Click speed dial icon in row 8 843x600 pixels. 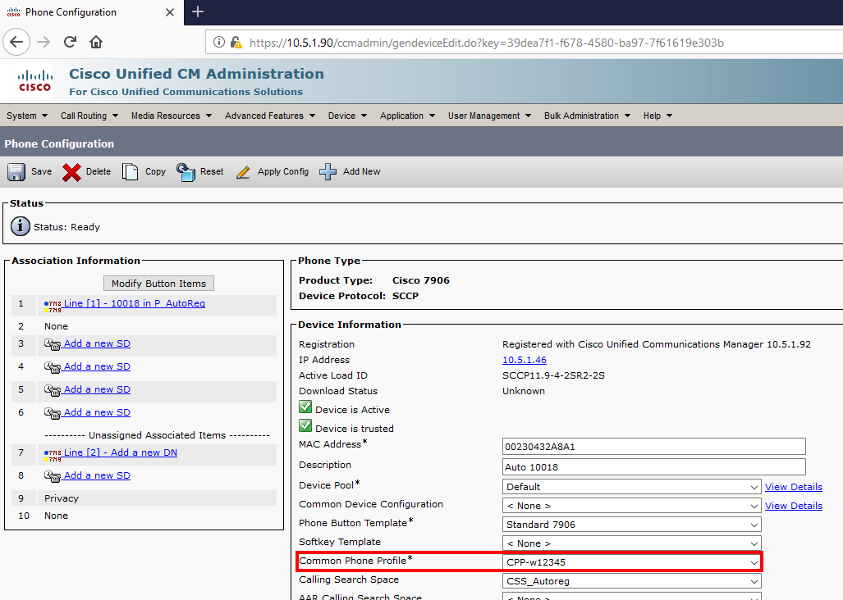pyautogui.click(x=53, y=476)
